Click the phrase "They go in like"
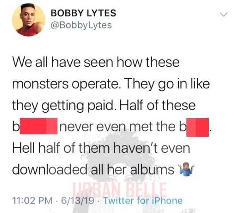Image resolution: width=239 pixels, height=213 pixels. [167, 84]
